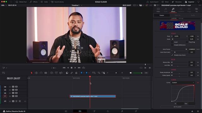Adjust the green volume slider
The height and width of the screenshot is (113, 202).
tap(138, 73)
